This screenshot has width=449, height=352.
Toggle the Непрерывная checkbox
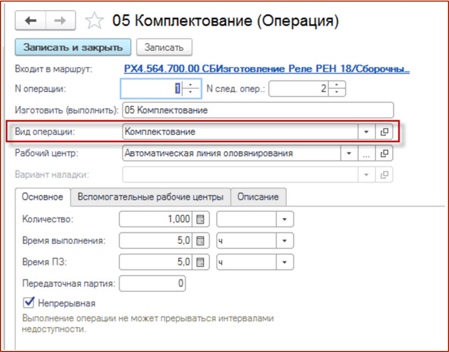tap(28, 302)
